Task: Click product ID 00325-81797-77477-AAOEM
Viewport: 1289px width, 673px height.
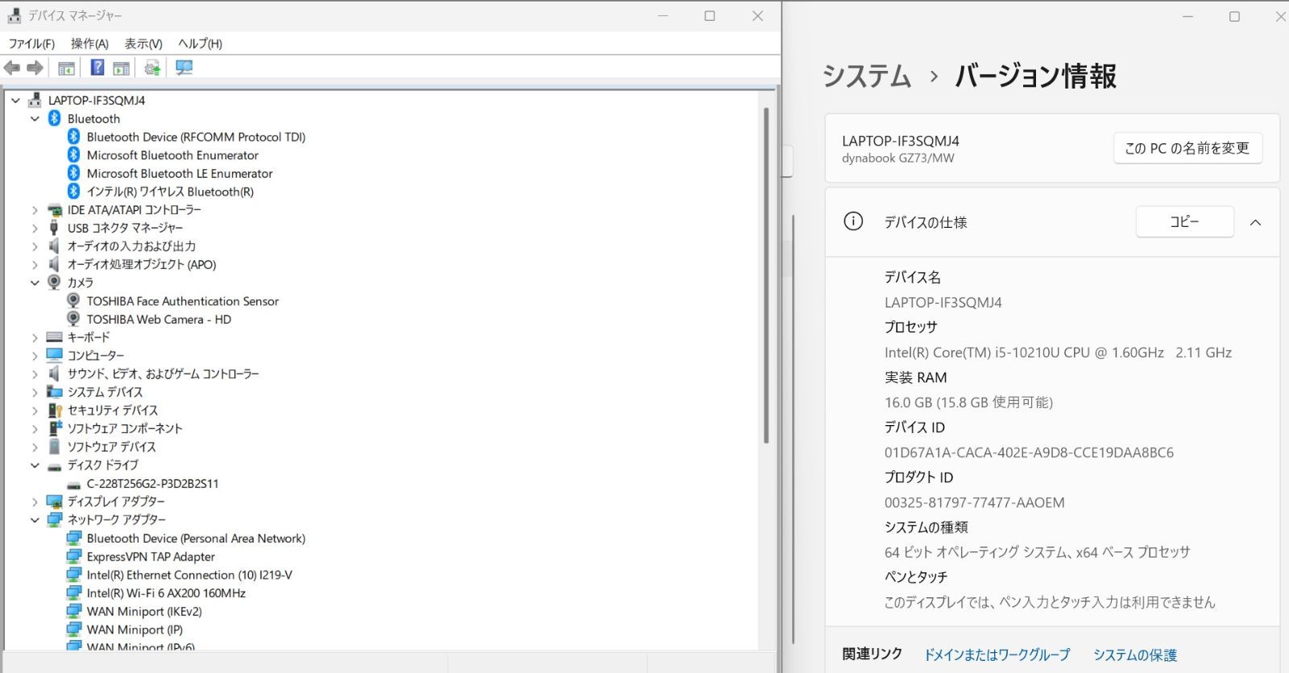Action: point(975,502)
